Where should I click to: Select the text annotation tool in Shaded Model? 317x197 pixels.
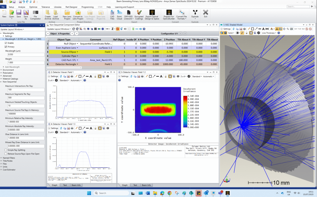(x=263, y=29)
